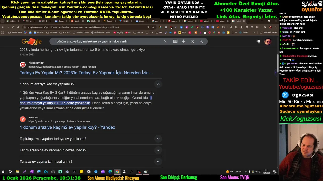Expand 'Toplulaştırma yapılan tarlaya ev yapılır mı?'
The width and height of the screenshot is (323, 181).
pyautogui.click(x=158, y=139)
